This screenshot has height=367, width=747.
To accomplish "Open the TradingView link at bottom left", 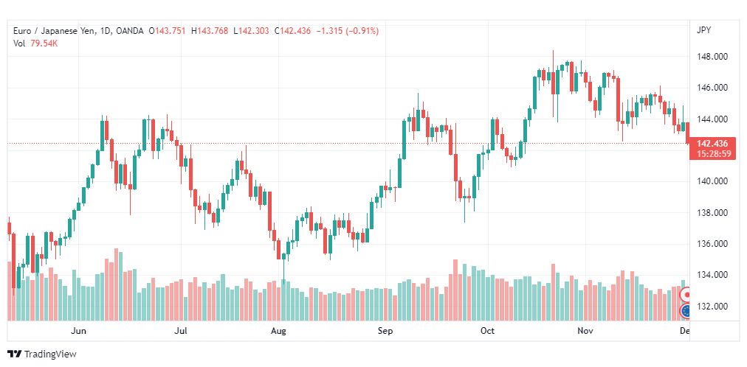I will (42, 354).
